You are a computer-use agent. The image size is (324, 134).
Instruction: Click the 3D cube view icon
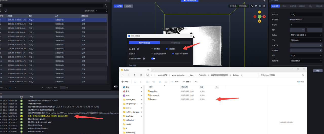[256, 6]
